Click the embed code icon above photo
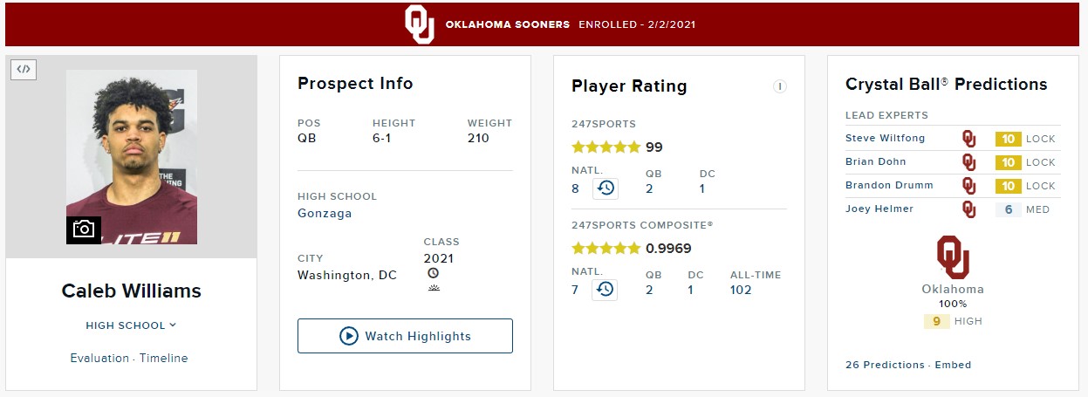The image size is (1088, 397). coord(24,69)
